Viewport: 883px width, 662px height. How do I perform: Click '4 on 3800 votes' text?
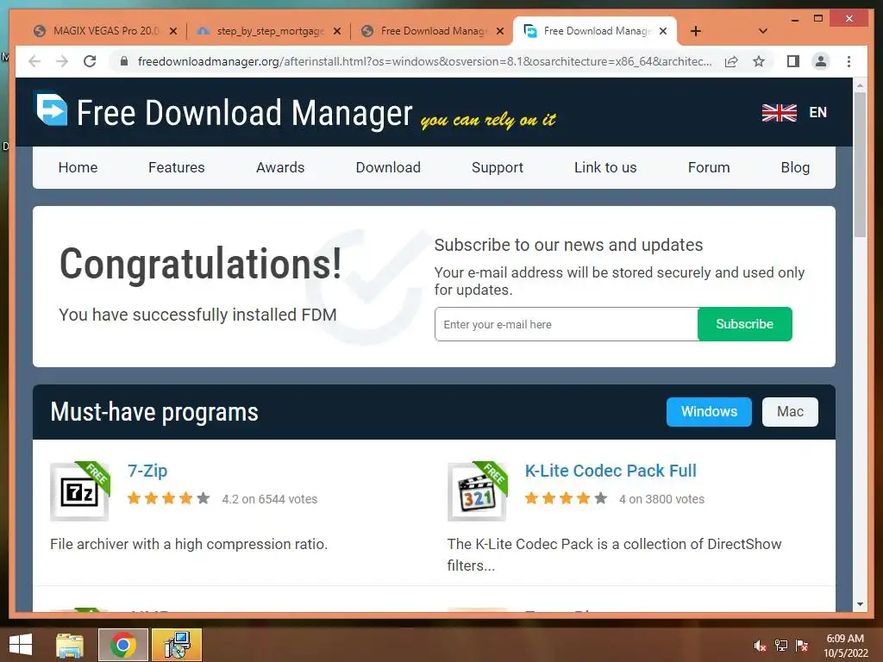coord(661,499)
